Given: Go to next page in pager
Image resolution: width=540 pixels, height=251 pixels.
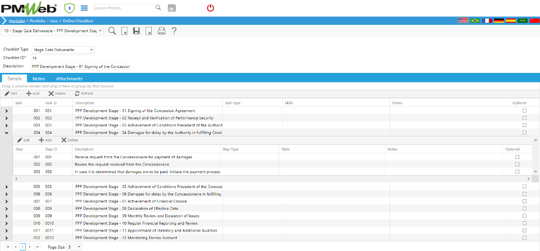Looking at the screenshot, I should (30, 247).
